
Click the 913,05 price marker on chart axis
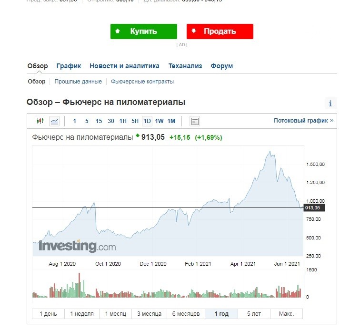click(314, 208)
